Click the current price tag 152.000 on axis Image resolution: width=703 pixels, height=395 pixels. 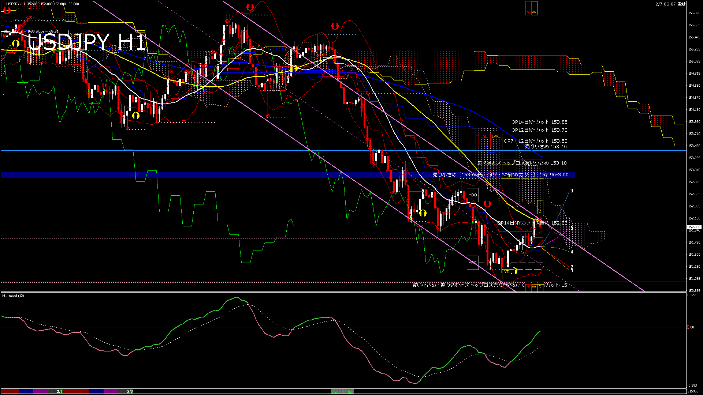tap(694, 227)
